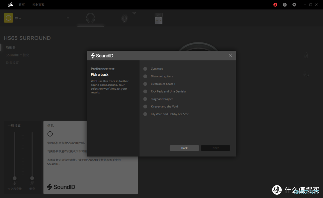This screenshot has width=323, height=198.
Task: Click the yellow default profile icon
Action: 8,18
